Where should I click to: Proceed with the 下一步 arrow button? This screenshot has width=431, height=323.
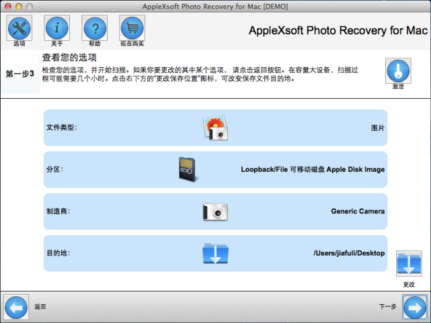(x=415, y=308)
